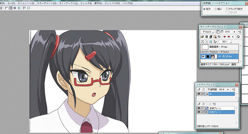This screenshot has width=248, height=134.
Task: Click the grid icon in the top toolbar
Action: (x=10, y=8)
